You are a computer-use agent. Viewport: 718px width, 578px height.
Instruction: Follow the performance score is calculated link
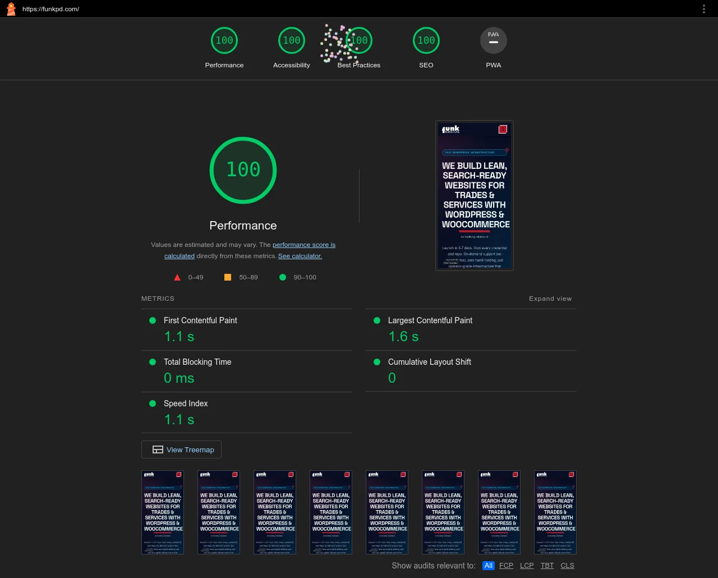pos(303,245)
